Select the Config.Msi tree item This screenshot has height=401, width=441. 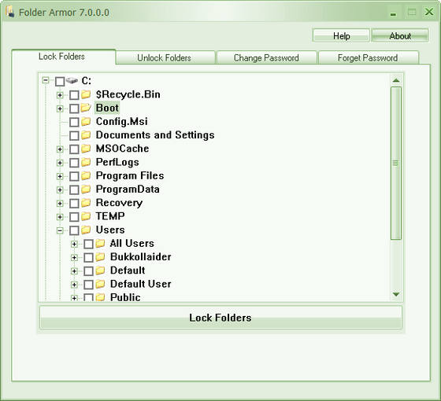pyautogui.click(x=121, y=122)
